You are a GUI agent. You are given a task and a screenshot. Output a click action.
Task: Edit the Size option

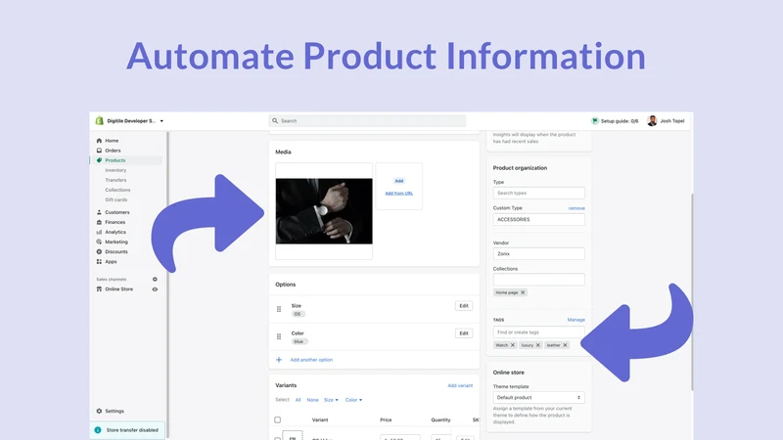tap(464, 306)
